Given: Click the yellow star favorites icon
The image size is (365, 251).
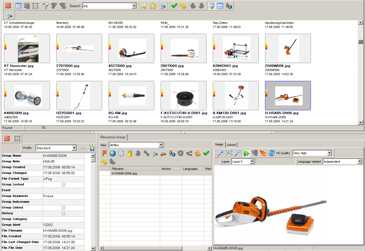Looking at the screenshot, I should 153,6.
